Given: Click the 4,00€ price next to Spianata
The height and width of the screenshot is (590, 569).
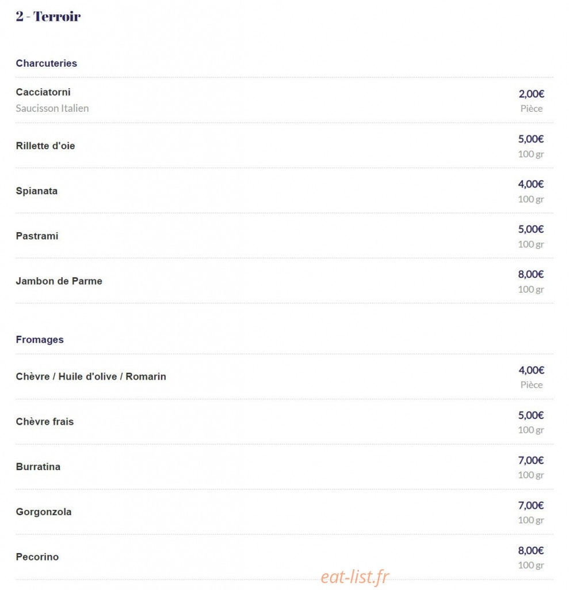Looking at the screenshot, I should pos(530,184).
